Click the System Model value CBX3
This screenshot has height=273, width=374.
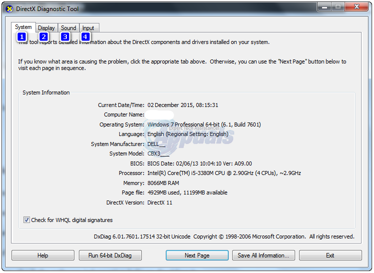pos(158,153)
